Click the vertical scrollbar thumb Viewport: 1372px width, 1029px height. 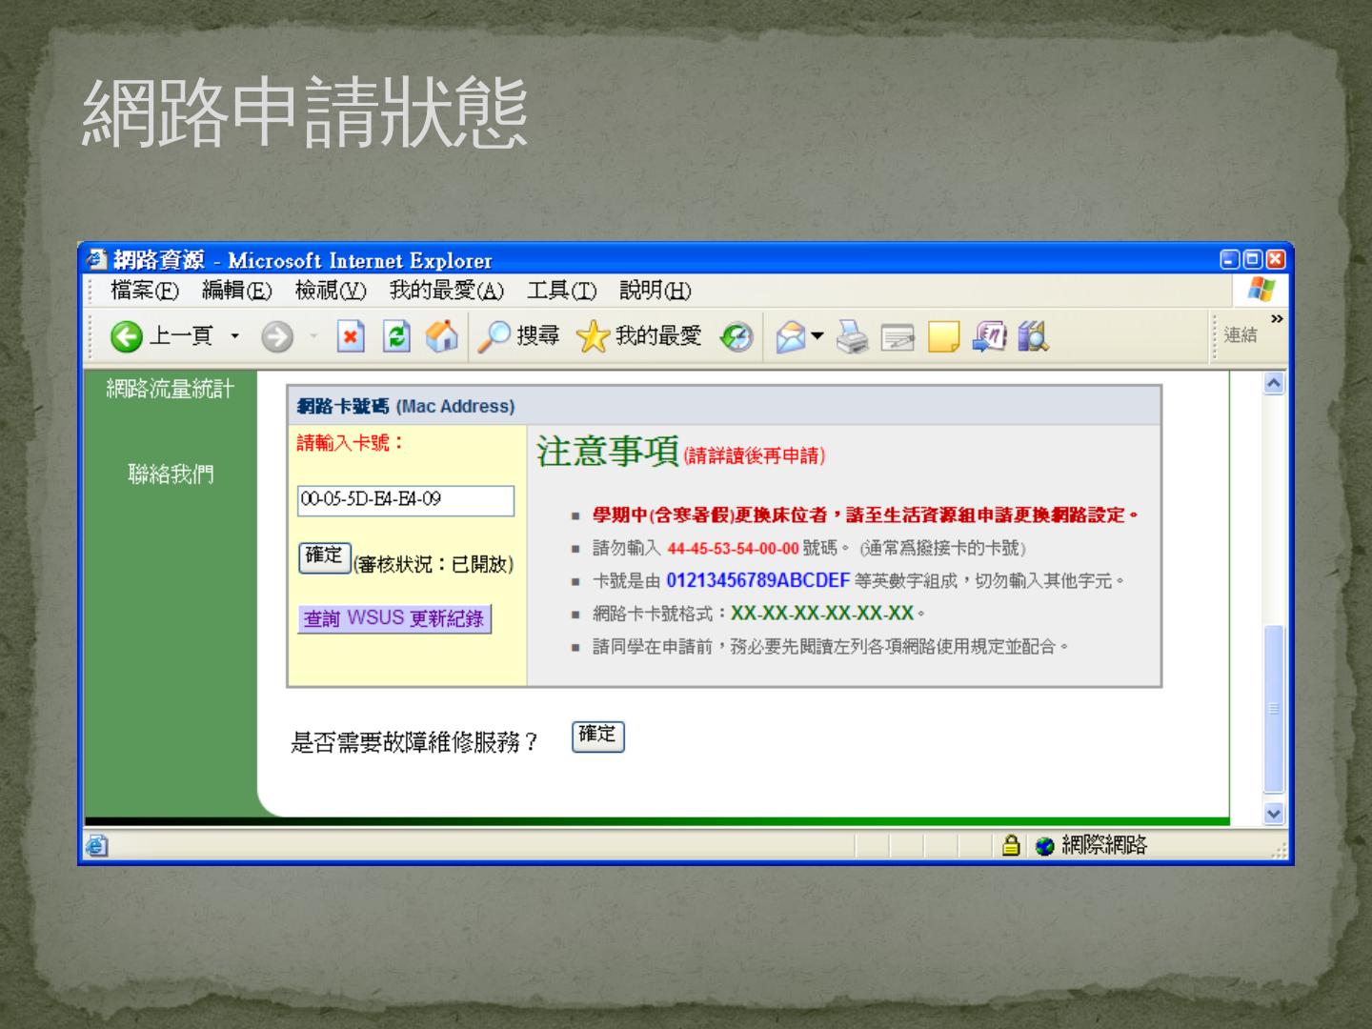click(x=1274, y=709)
